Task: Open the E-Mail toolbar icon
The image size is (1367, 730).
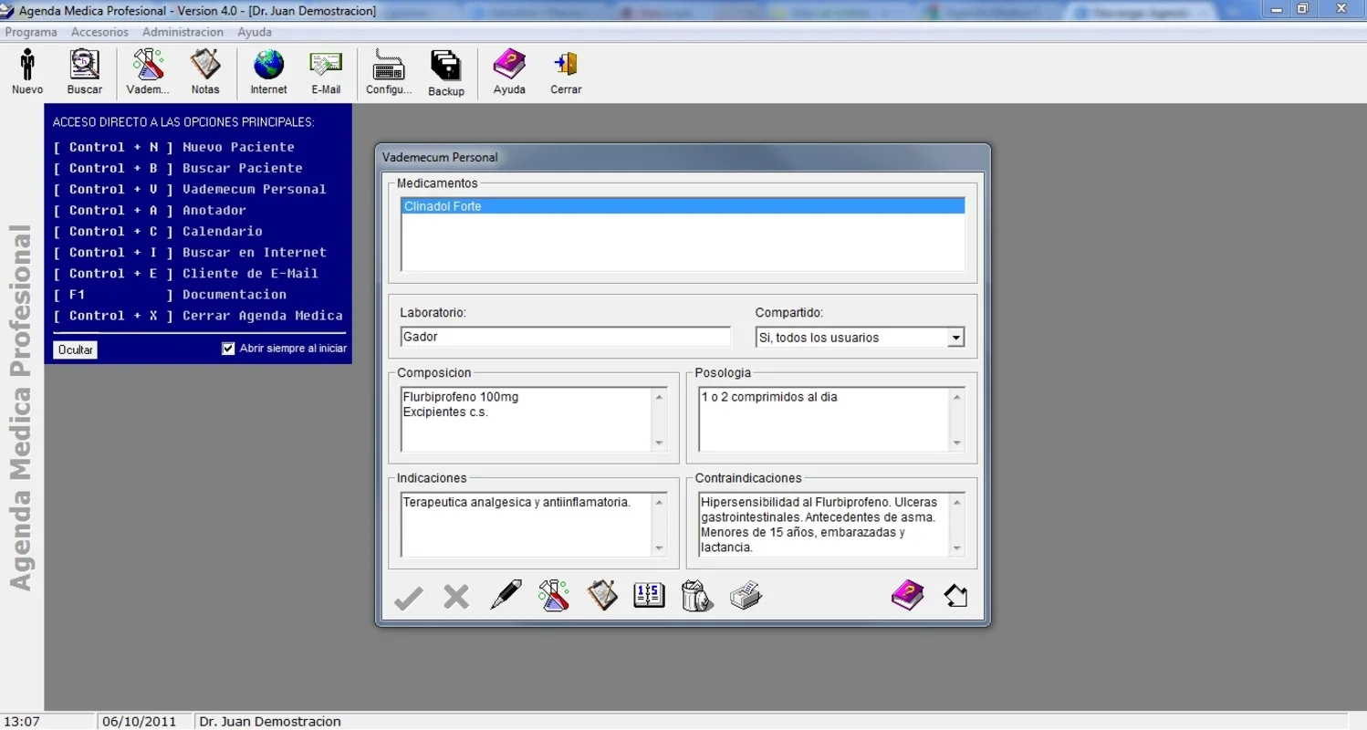Action: [x=326, y=72]
